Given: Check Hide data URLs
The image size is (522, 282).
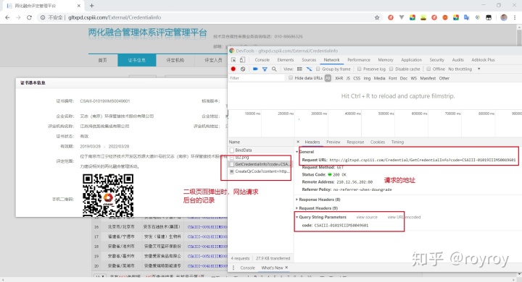Looking at the screenshot, I should [291, 77].
